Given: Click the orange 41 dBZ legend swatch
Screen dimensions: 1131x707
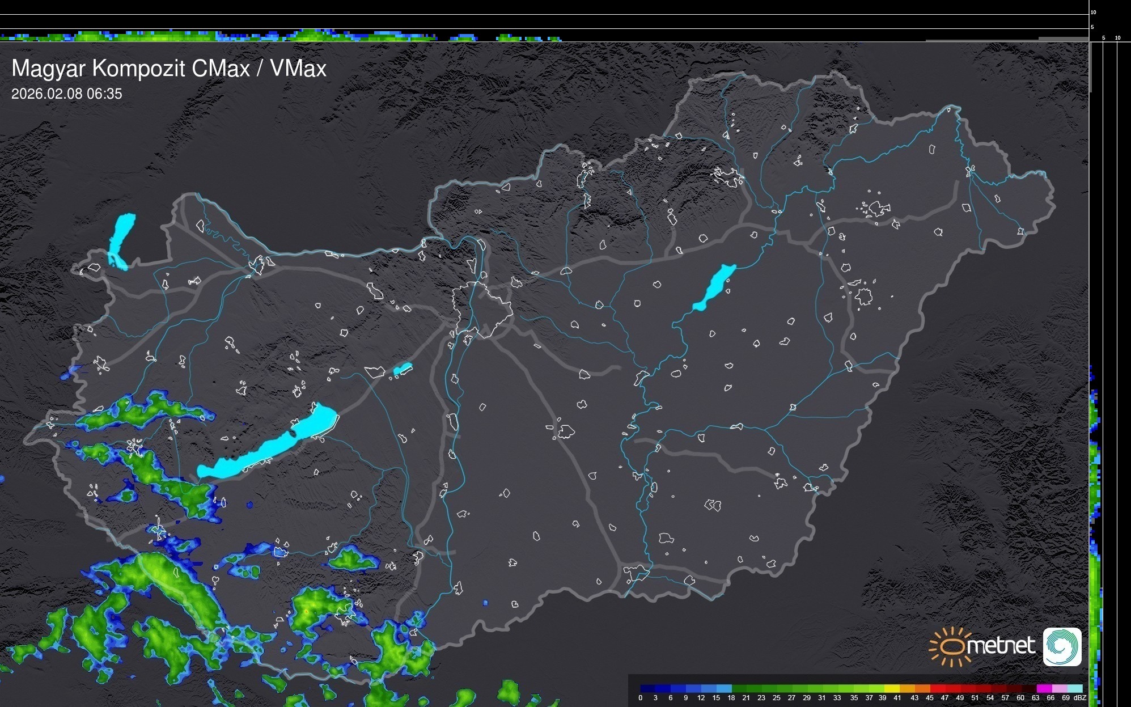Looking at the screenshot, I should click(907, 689).
